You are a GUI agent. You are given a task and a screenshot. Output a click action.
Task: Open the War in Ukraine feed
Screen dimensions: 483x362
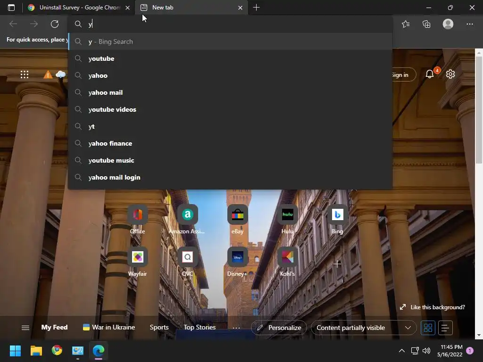point(109,327)
